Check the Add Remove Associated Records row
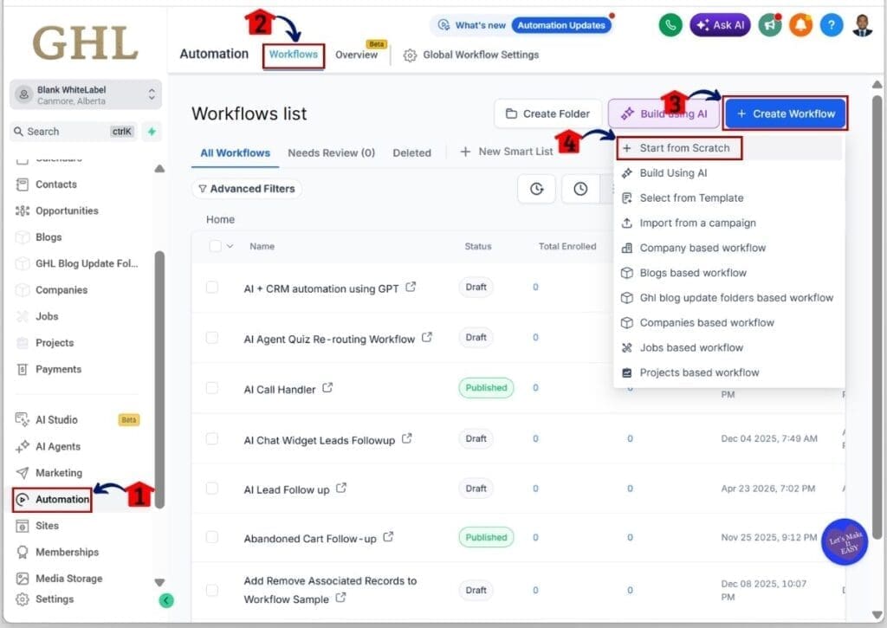 click(x=212, y=590)
